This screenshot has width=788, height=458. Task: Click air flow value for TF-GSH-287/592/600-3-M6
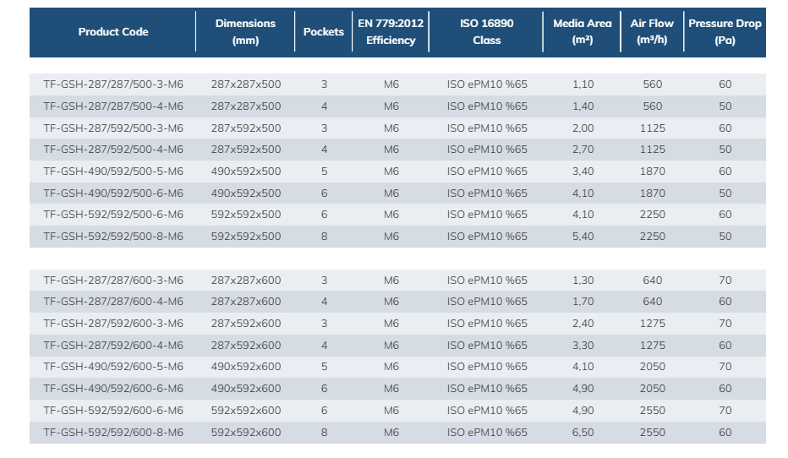[652, 324]
